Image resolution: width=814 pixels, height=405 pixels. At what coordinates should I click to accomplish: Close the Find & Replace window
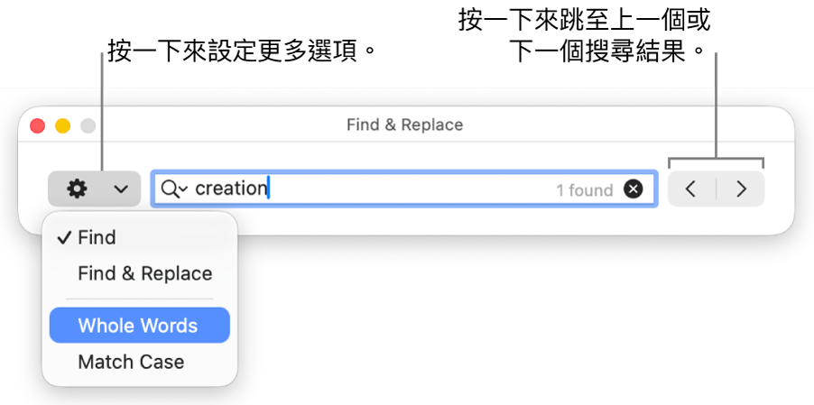tap(38, 126)
